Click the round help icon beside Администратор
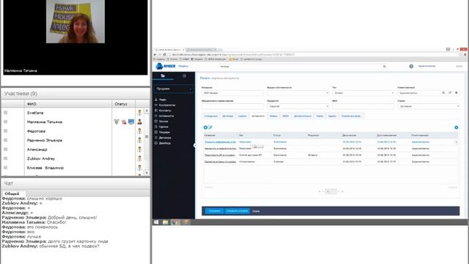 (x=411, y=66)
